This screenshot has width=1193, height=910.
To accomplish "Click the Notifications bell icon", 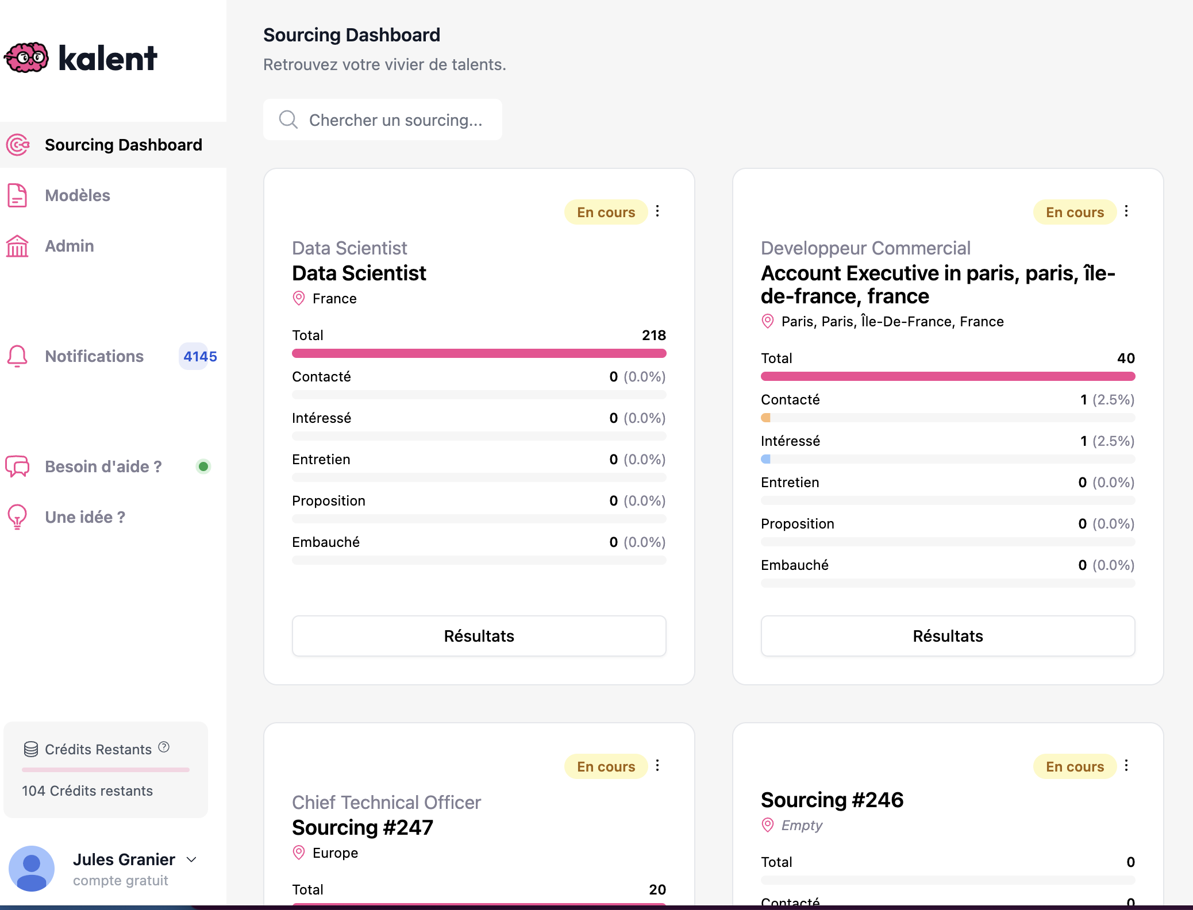I will click(x=17, y=356).
